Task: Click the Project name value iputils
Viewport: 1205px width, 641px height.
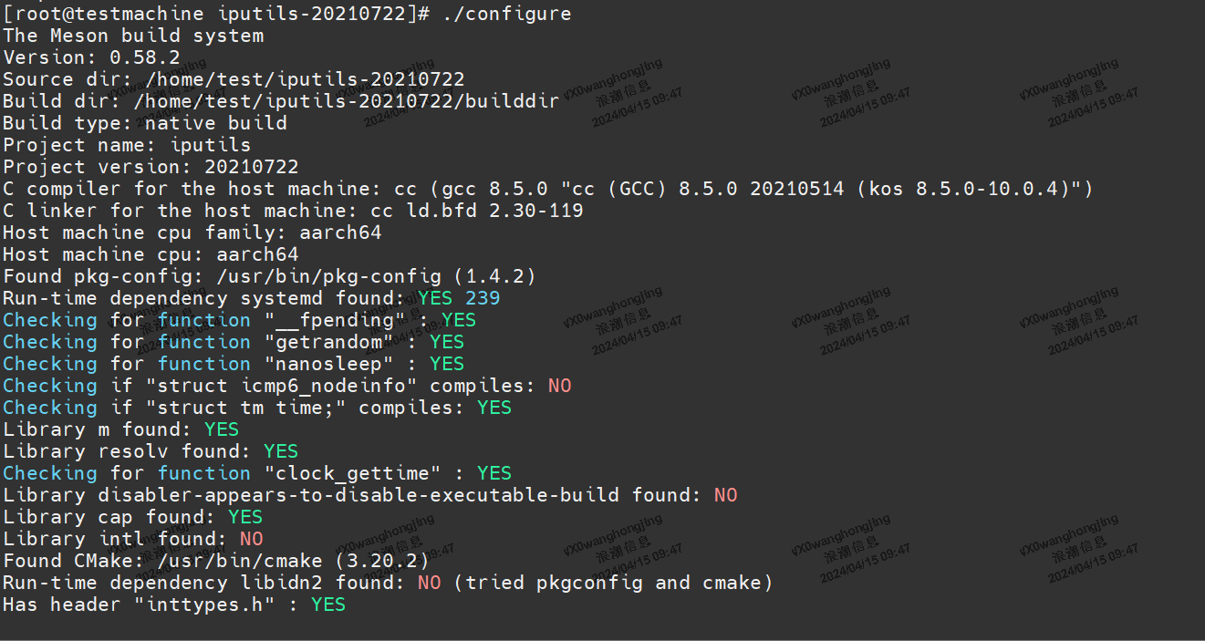Action: tap(210, 145)
